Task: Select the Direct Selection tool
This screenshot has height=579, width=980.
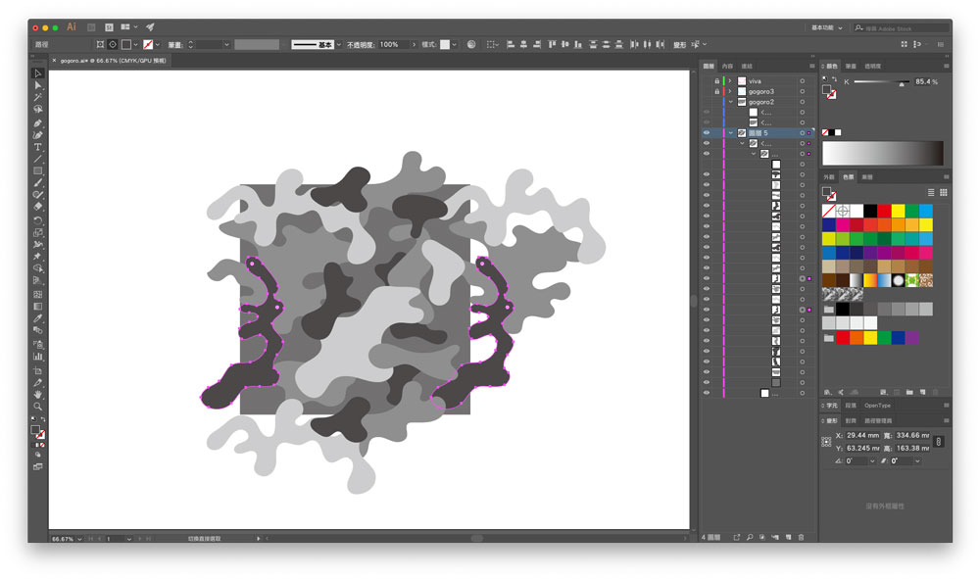Action: pyautogui.click(x=38, y=85)
